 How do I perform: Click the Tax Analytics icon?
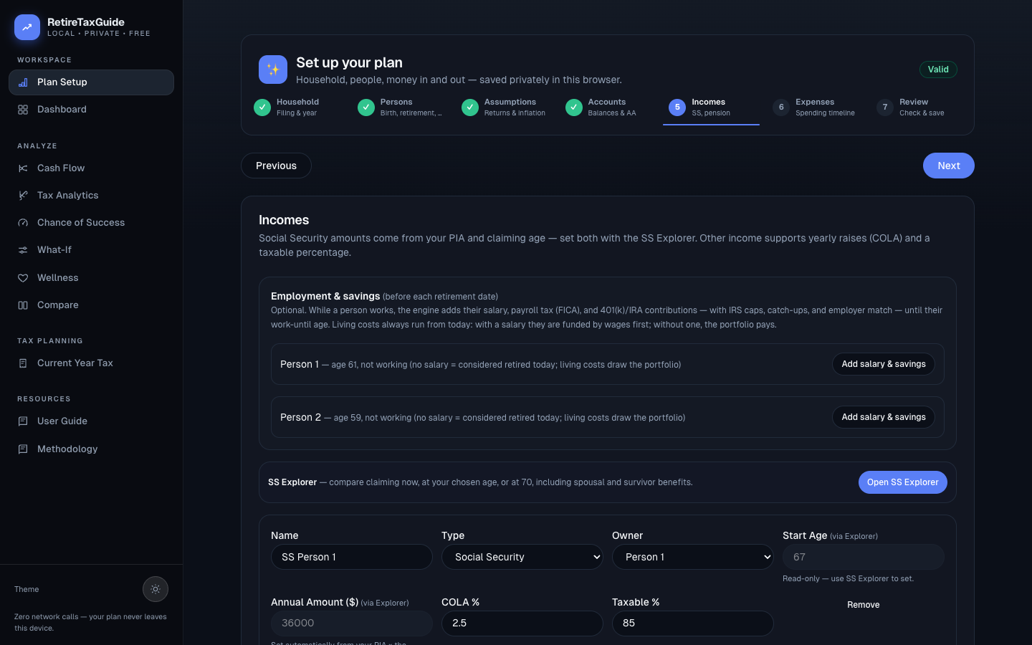point(23,196)
